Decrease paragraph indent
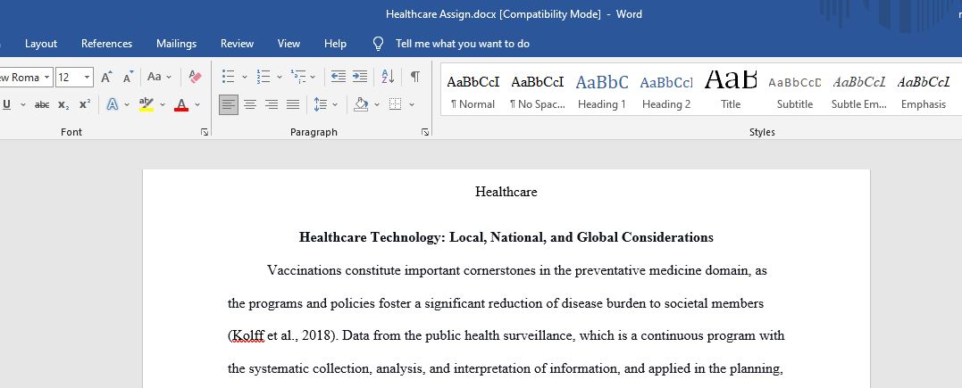This screenshot has height=388, width=962. click(x=338, y=78)
